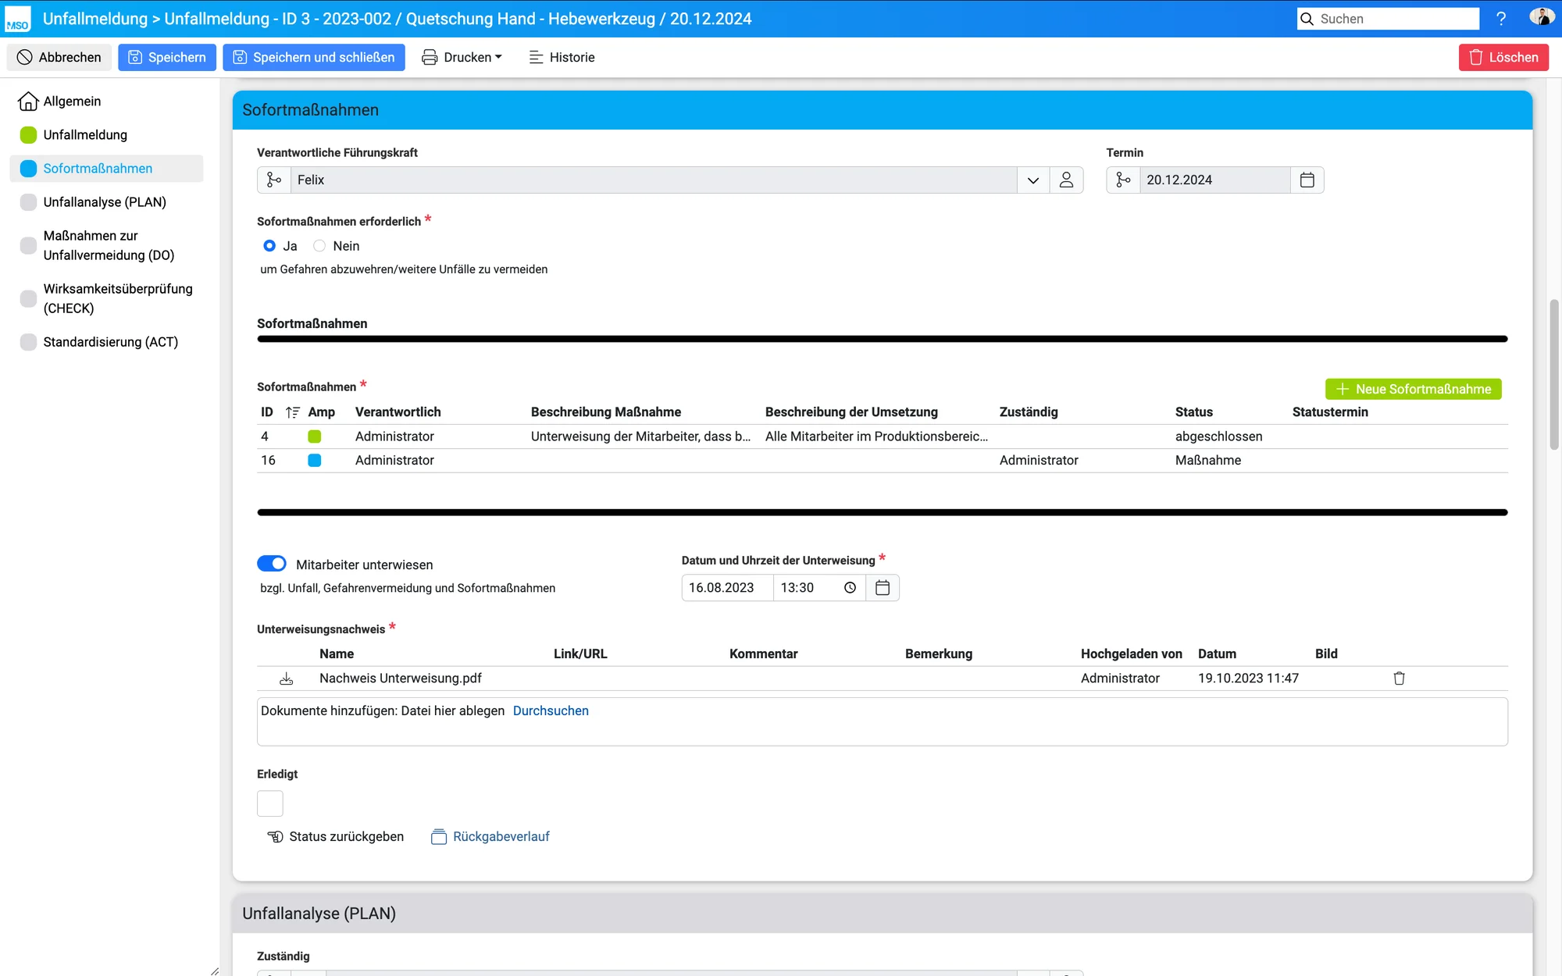
Task: Open Wirksamkeitsüberprüfung (CHECK) sidebar item
Action: (118, 298)
